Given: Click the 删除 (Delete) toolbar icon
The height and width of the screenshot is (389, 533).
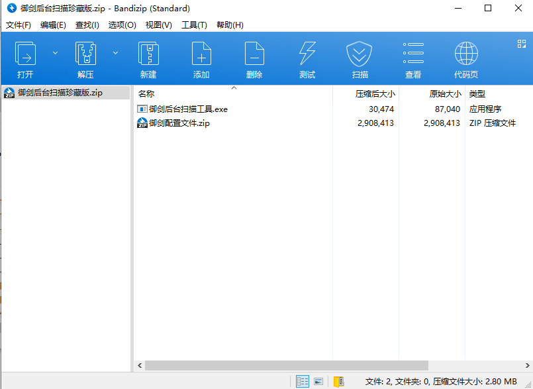Looking at the screenshot, I should coord(254,54).
